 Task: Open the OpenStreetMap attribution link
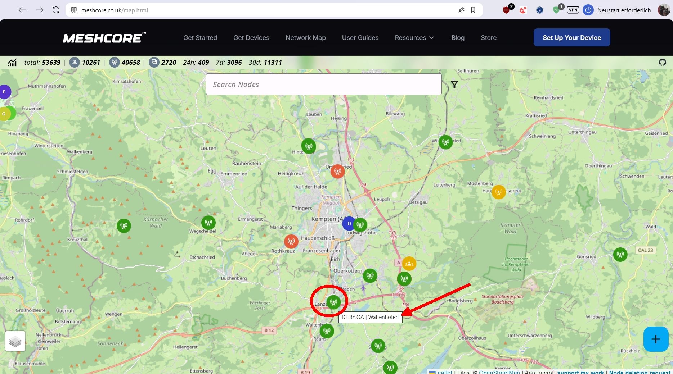click(499, 372)
